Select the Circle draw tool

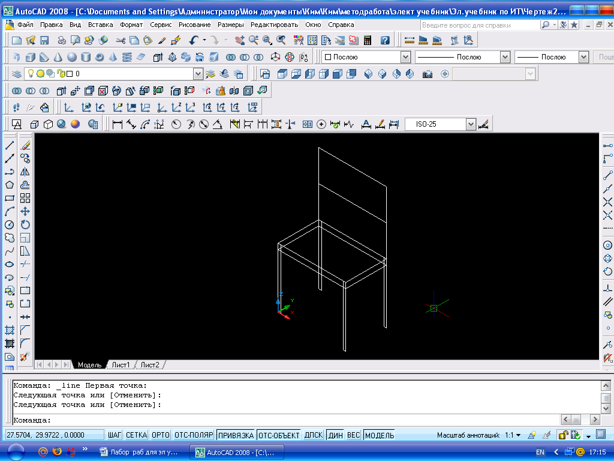point(10,224)
